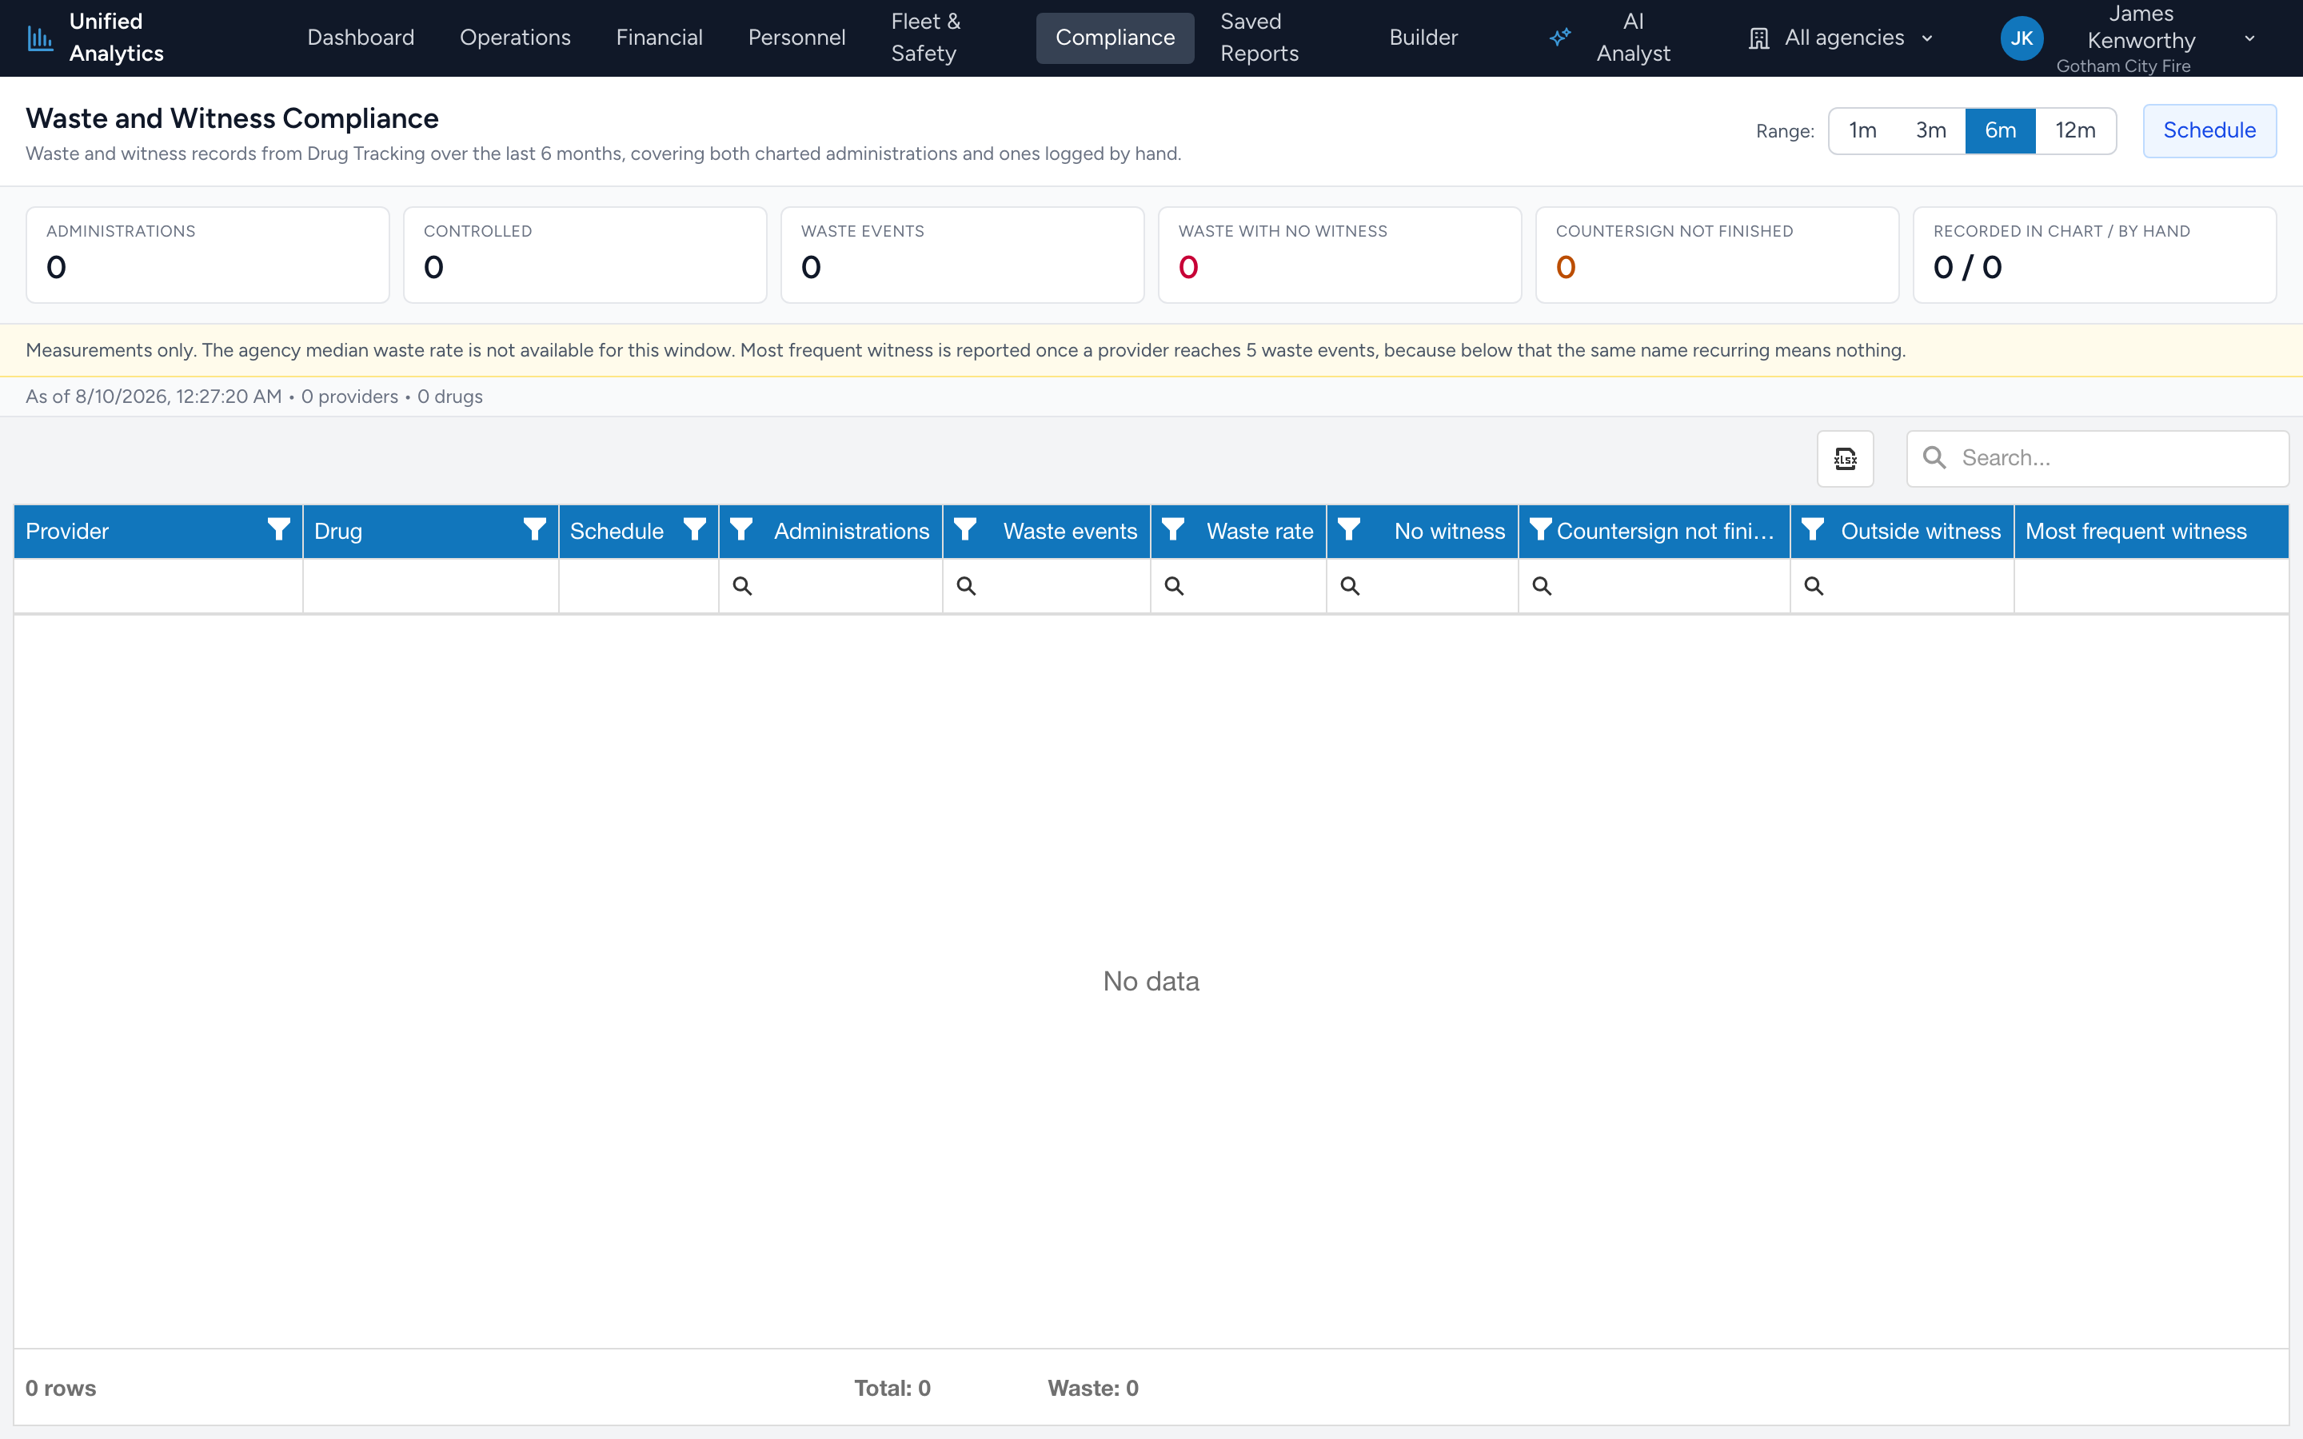Click the Waste with no witness card
Image resolution: width=2303 pixels, height=1439 pixels.
[1339, 255]
